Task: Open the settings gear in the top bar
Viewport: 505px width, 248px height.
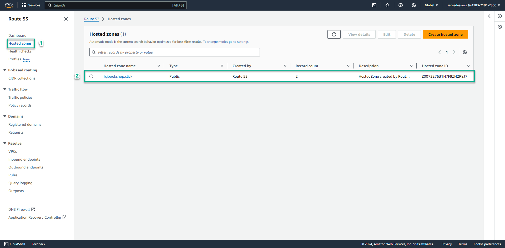Action: click(414, 5)
